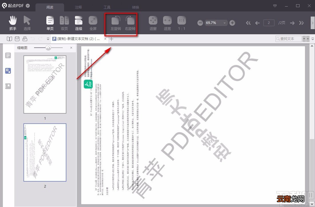This screenshot has width=315, height=207.
Task: Click the page number input field
Action: click(269, 23)
